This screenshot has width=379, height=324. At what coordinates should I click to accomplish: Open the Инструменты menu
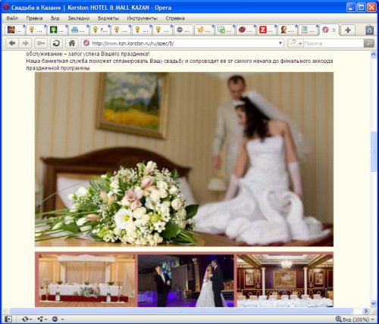142,18
